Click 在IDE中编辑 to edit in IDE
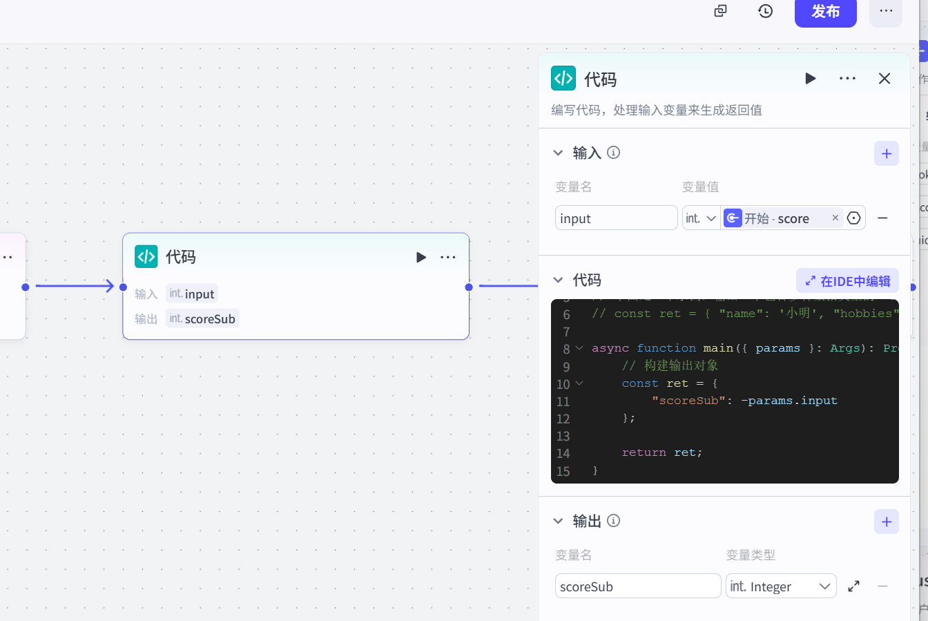Image resolution: width=928 pixels, height=621 pixels. tap(847, 281)
